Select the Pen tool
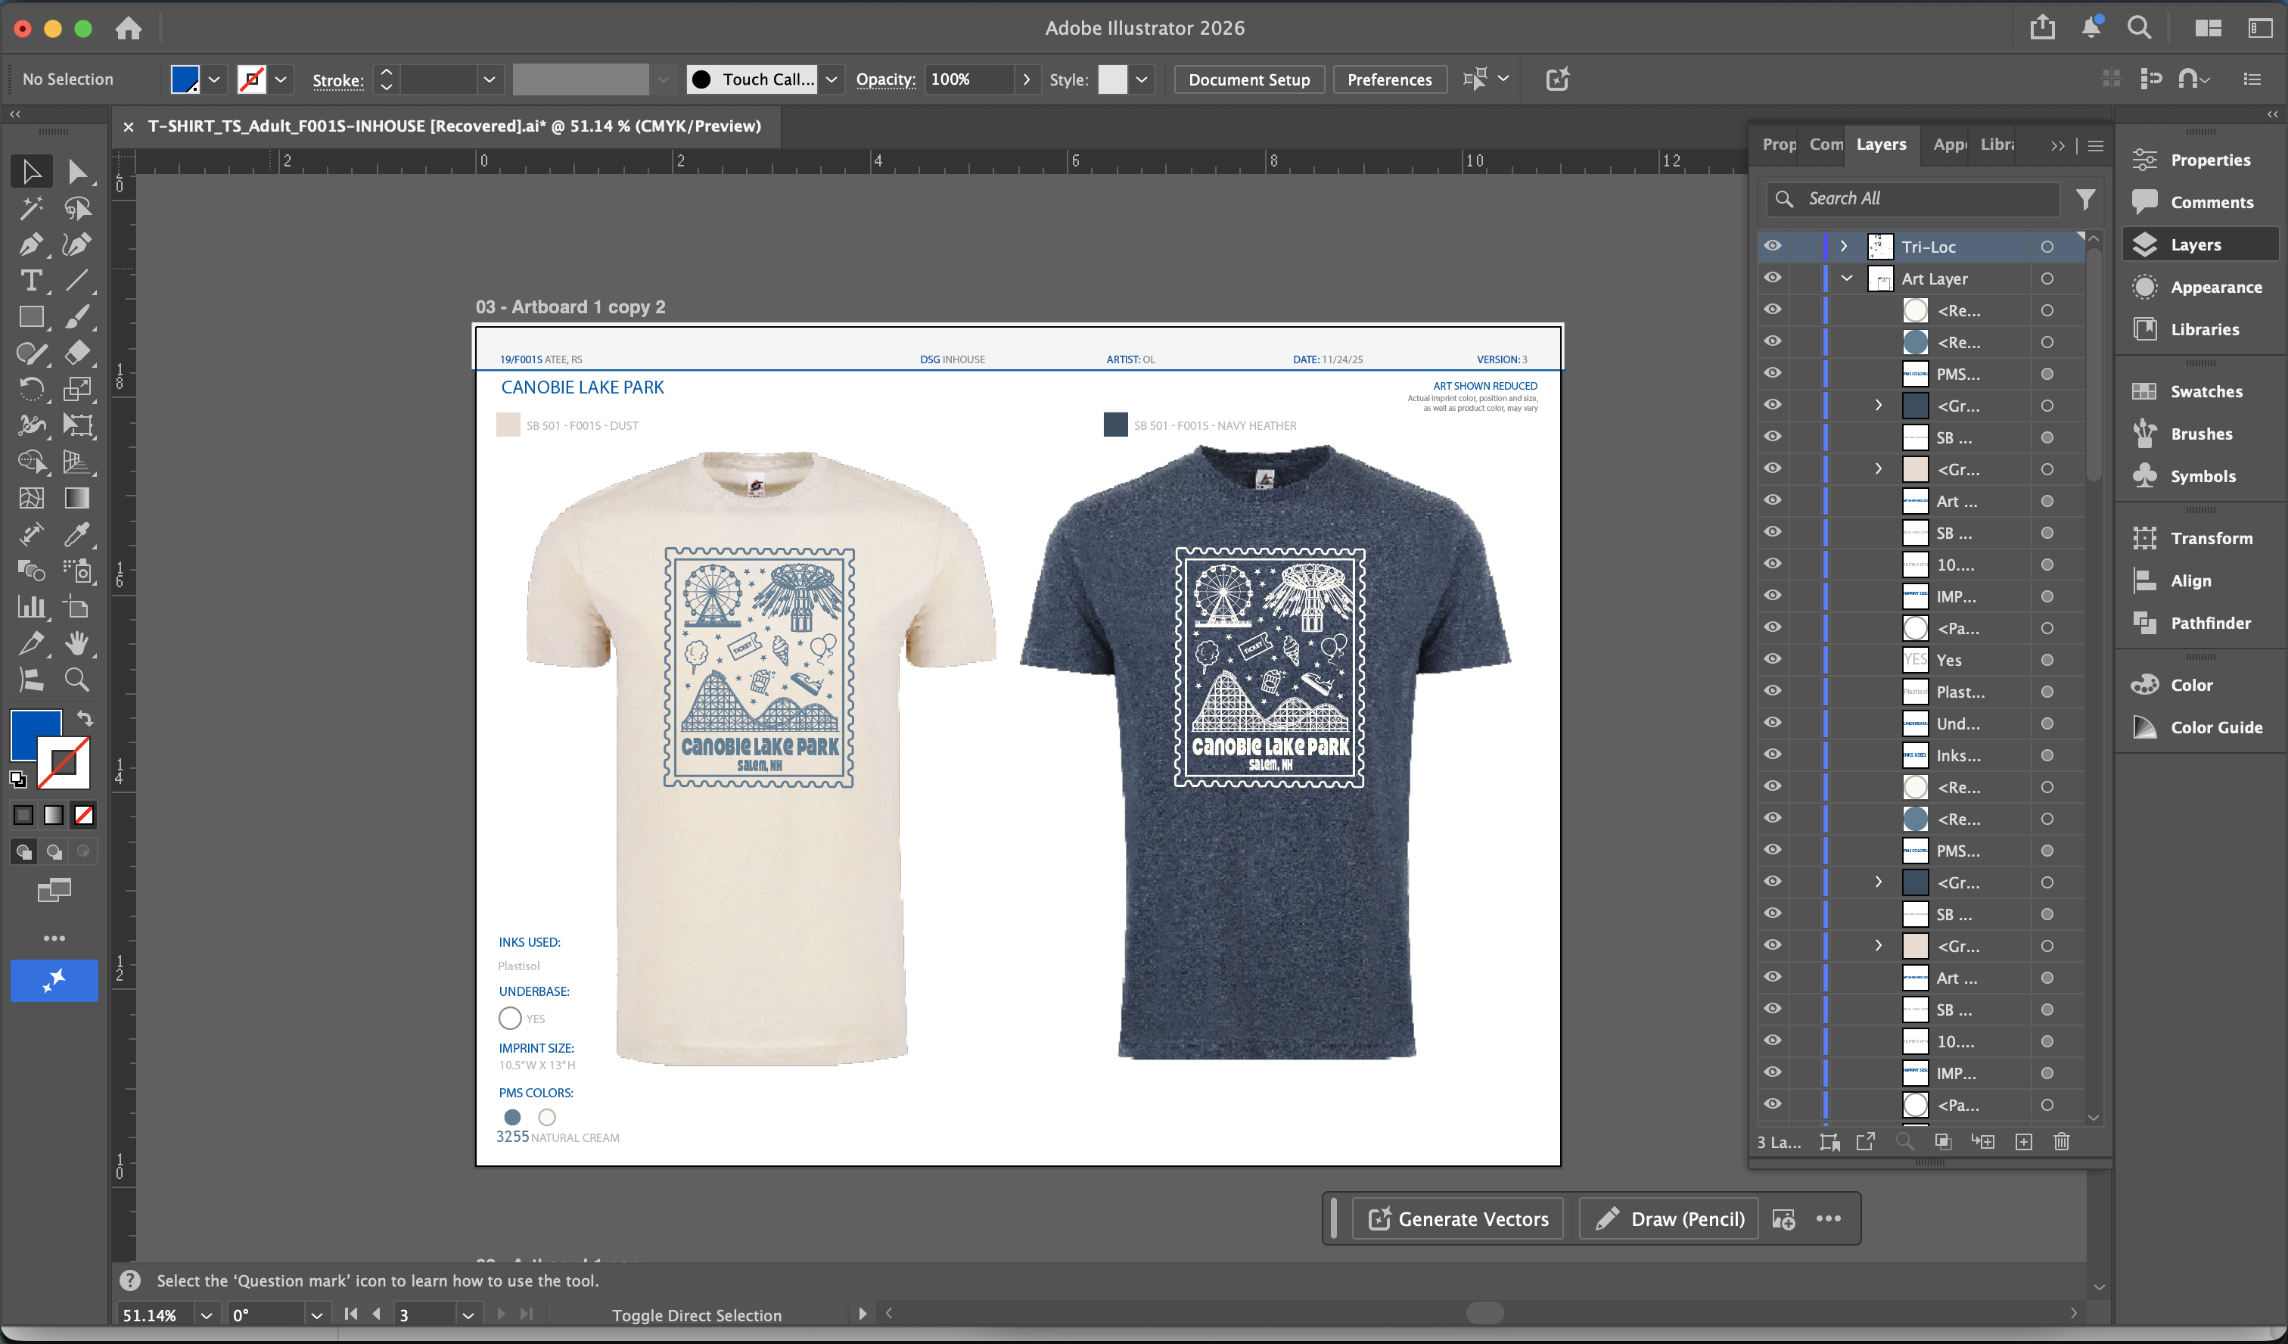Screen dimensions: 2288x1344 click(x=31, y=244)
